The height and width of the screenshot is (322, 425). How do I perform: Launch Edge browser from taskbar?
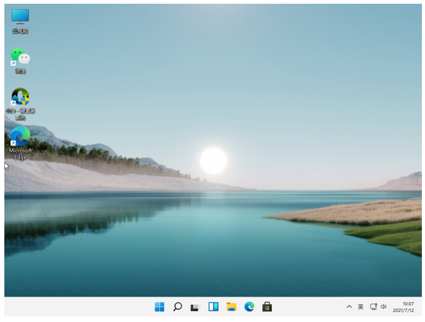[249, 307]
